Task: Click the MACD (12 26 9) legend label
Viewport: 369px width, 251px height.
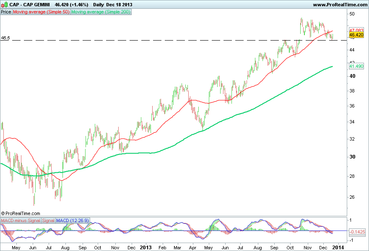Action: (x=73, y=220)
